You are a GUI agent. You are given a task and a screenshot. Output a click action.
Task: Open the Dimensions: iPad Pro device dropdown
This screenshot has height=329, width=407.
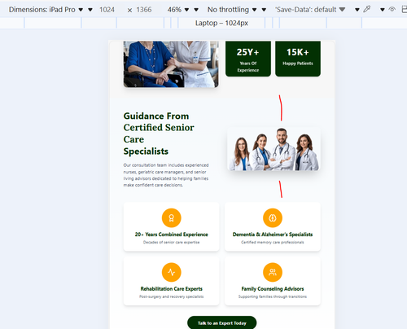tap(46, 10)
